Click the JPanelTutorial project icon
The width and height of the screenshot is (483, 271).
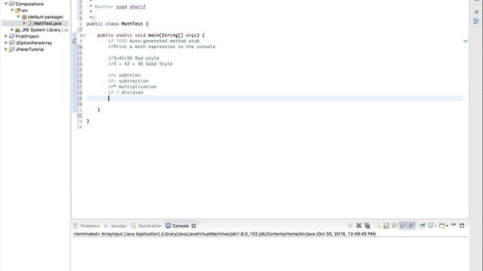pos(12,49)
